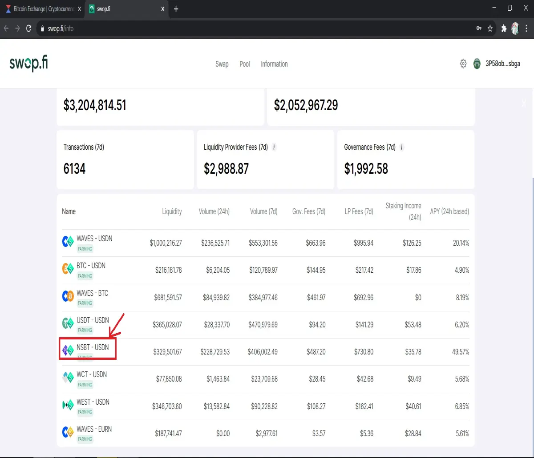Image resolution: width=534 pixels, height=458 pixels.
Task: Sort by the LP Fees (7d) column header
Action: click(x=359, y=211)
